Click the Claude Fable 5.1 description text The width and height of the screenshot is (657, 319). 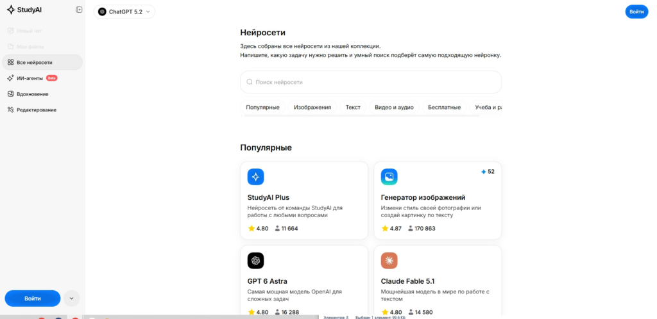click(x=436, y=295)
